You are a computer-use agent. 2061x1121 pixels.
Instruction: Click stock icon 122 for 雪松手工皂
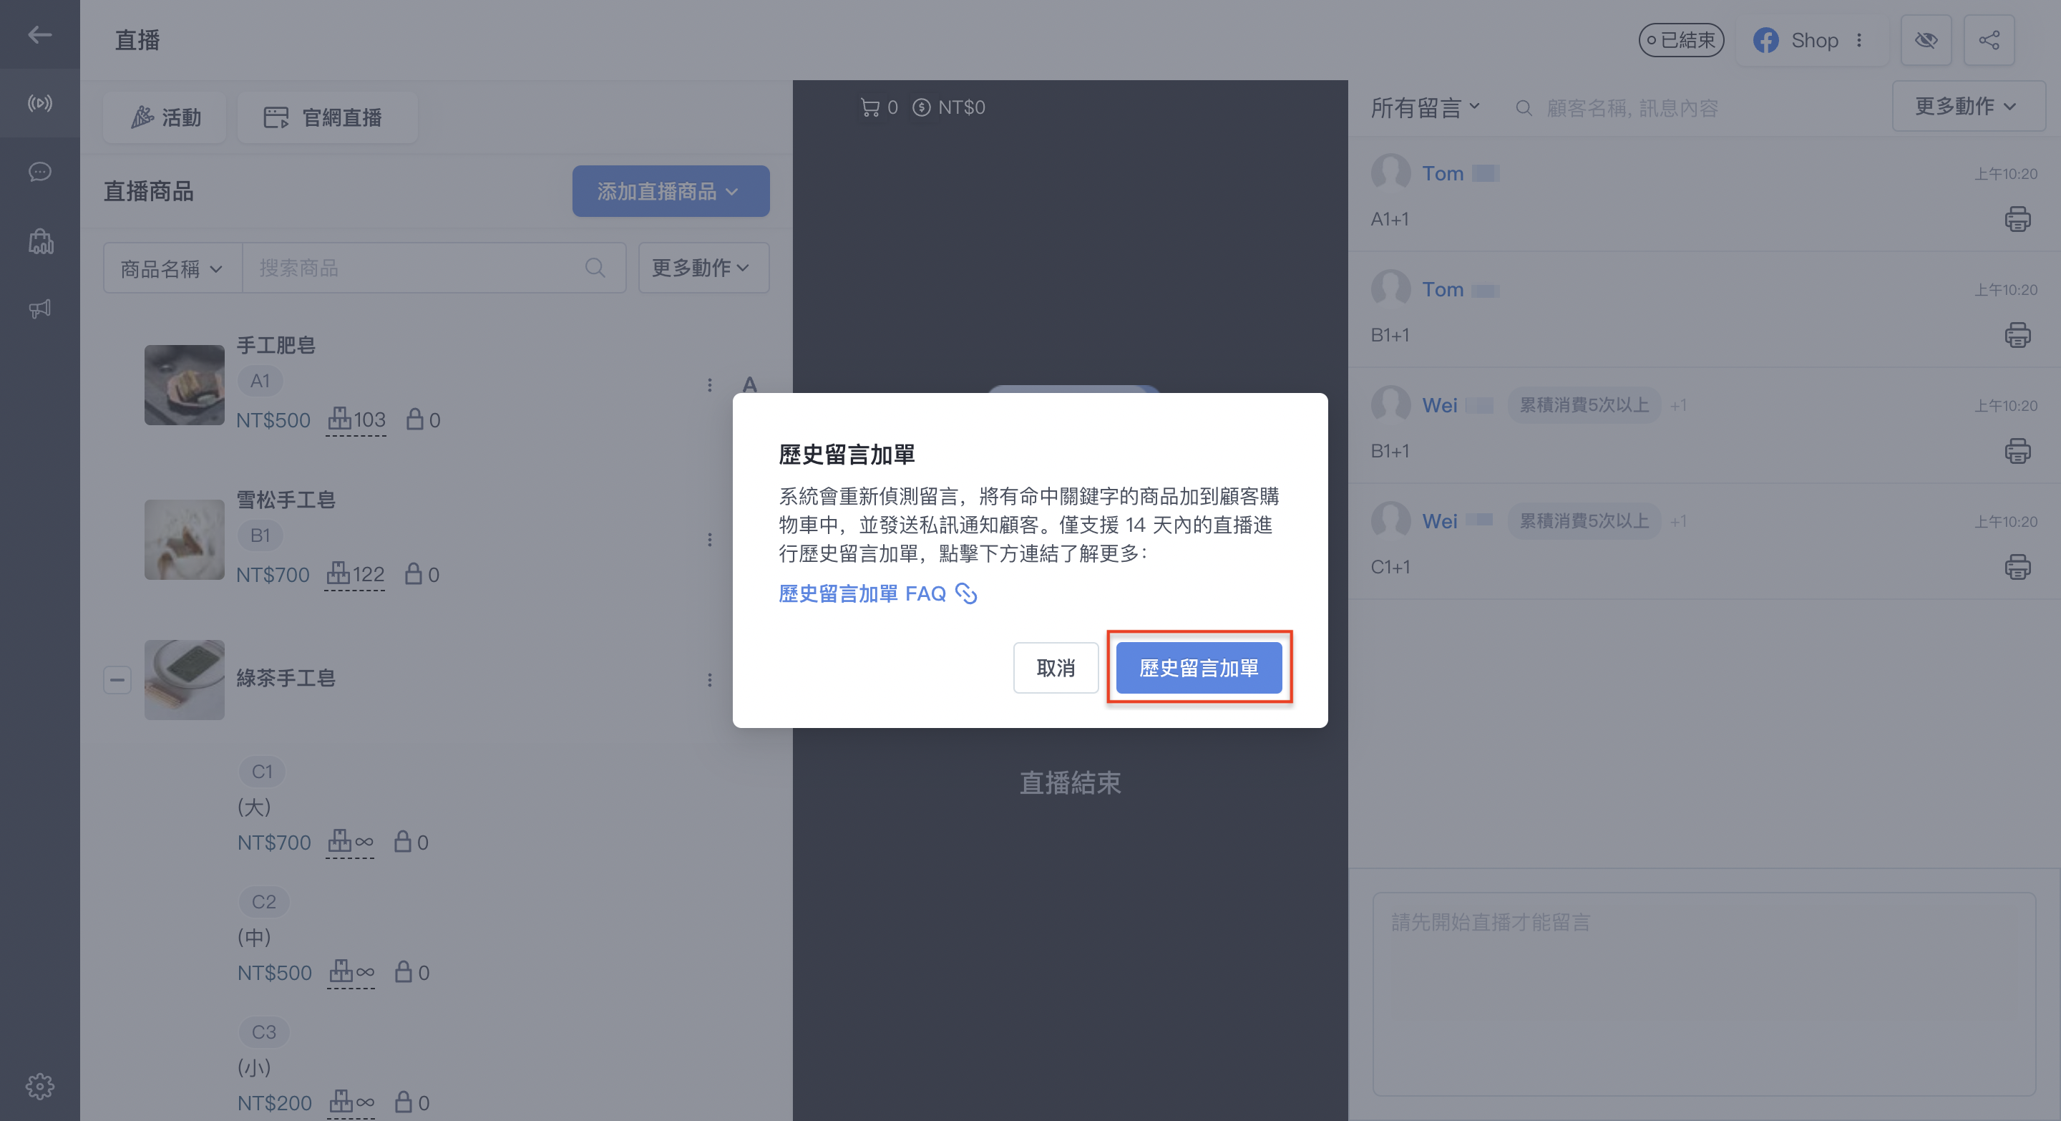[x=354, y=573]
